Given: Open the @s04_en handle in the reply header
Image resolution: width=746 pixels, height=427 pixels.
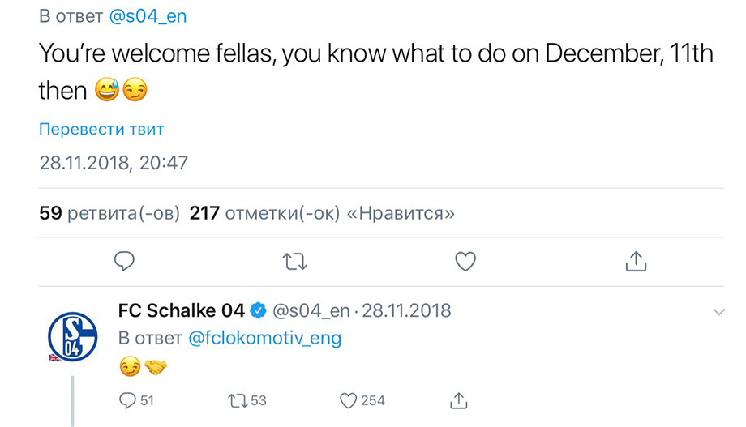Looking at the screenshot, I should (311, 310).
